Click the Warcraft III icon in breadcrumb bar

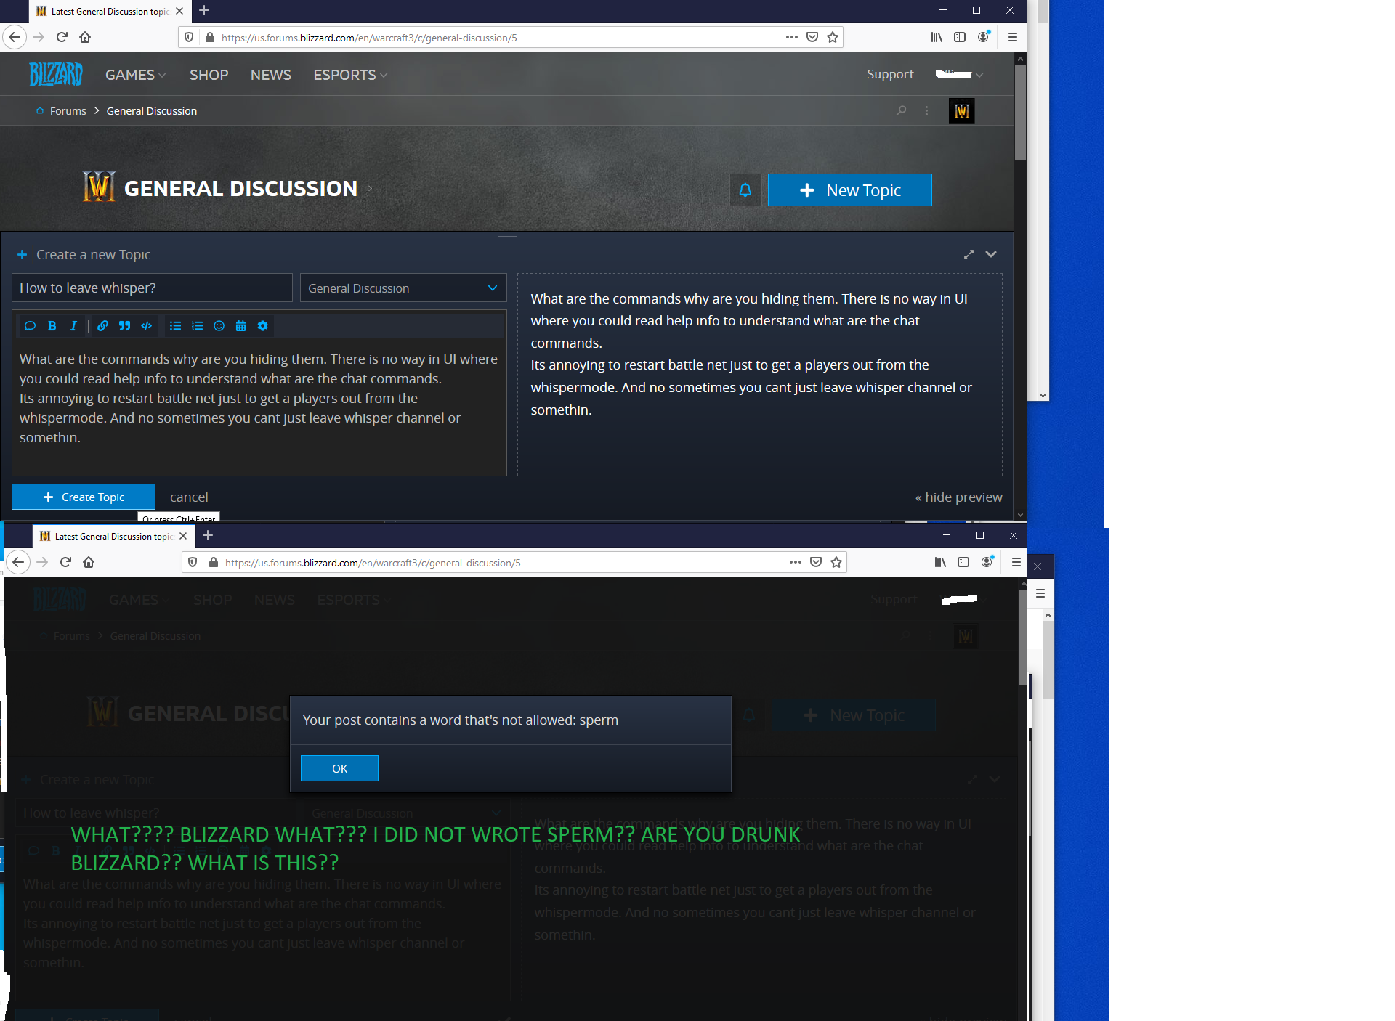tap(962, 111)
